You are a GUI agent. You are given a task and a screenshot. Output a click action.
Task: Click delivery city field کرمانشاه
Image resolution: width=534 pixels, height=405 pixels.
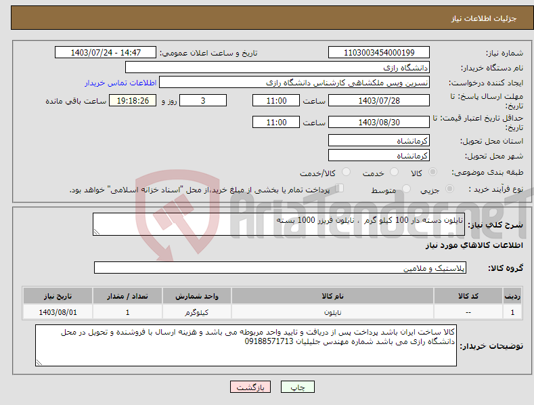tap(379, 156)
